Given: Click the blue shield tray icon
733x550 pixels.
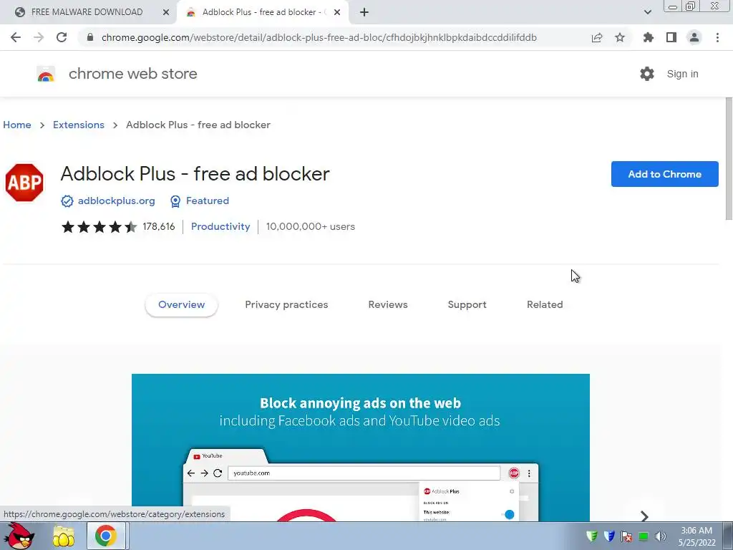Looking at the screenshot, I should point(609,536).
